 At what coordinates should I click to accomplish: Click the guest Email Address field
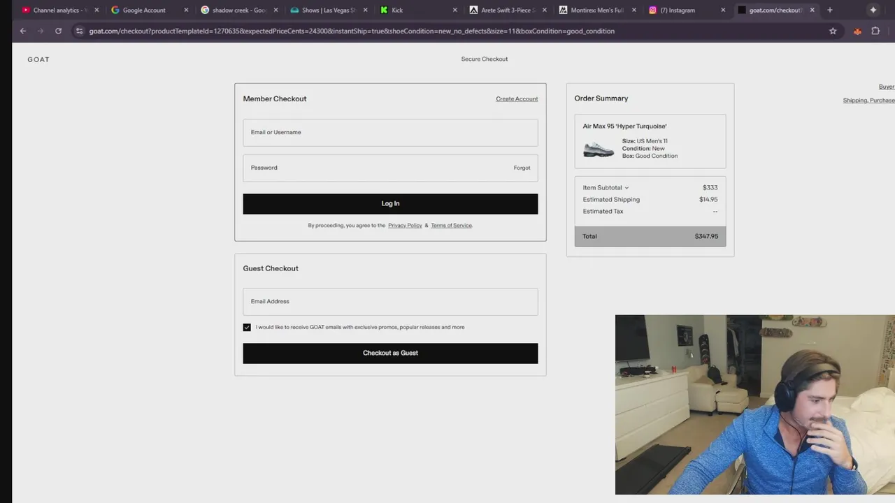390,301
